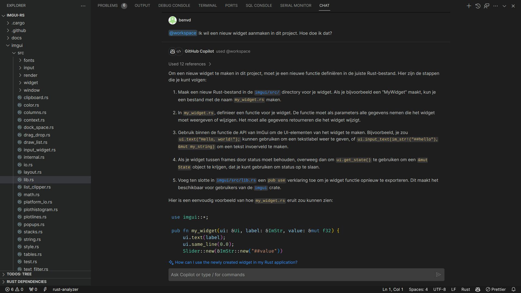
Task: Select the Copilot session participants icon
Action: (487, 6)
